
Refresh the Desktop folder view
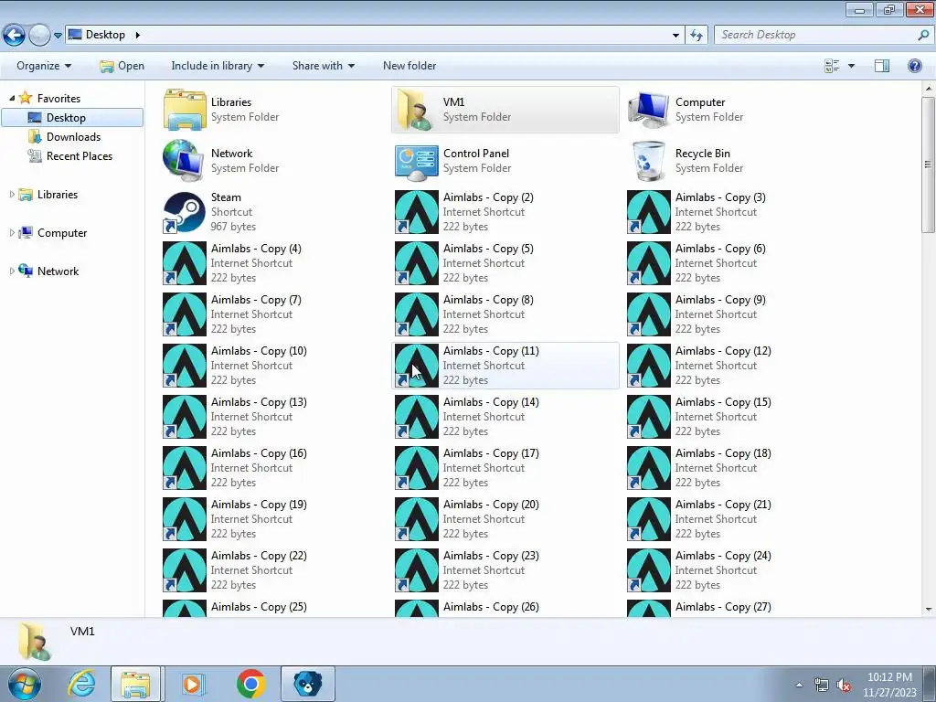tap(696, 36)
